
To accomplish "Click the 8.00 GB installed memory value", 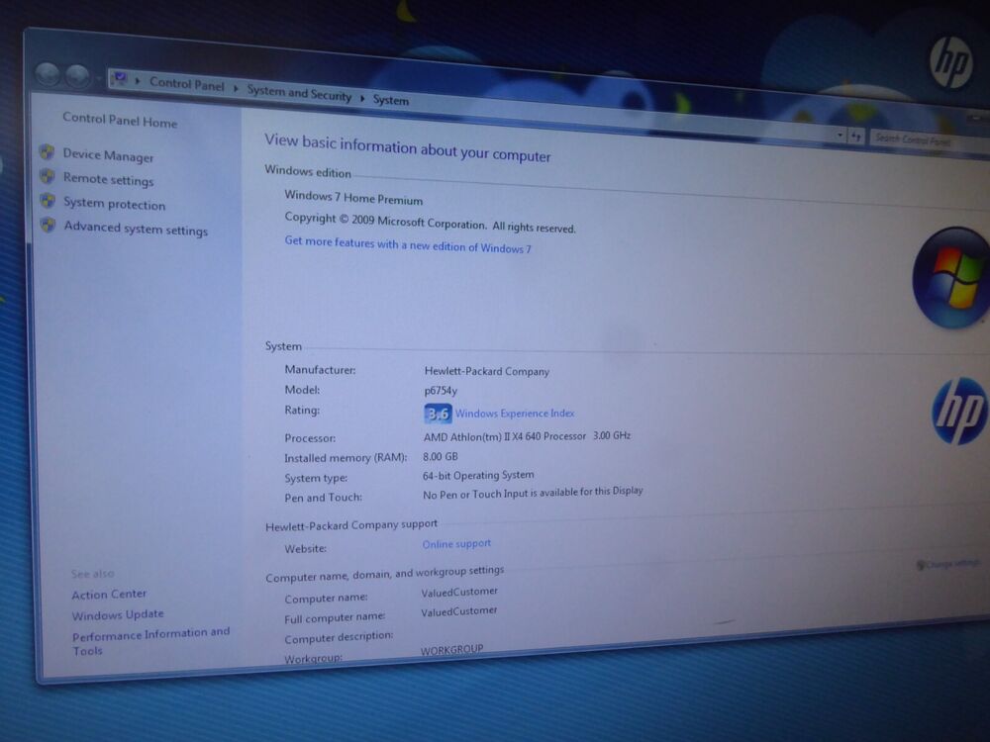I will 441,456.
